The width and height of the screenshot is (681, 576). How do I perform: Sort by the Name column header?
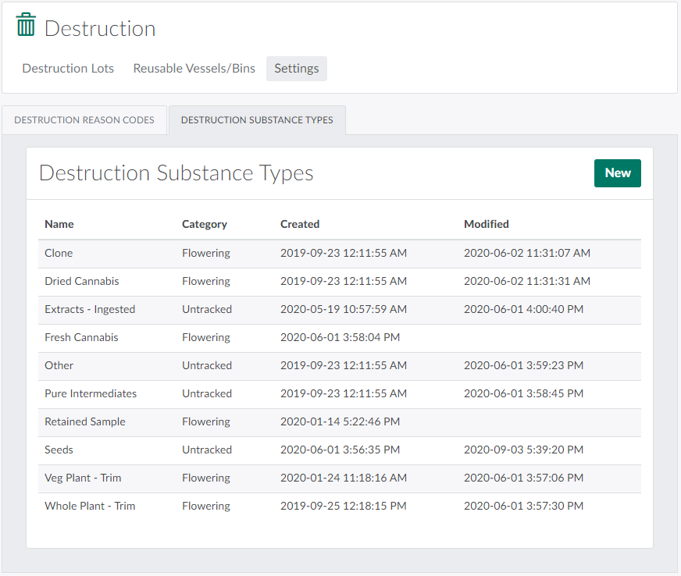pos(59,224)
